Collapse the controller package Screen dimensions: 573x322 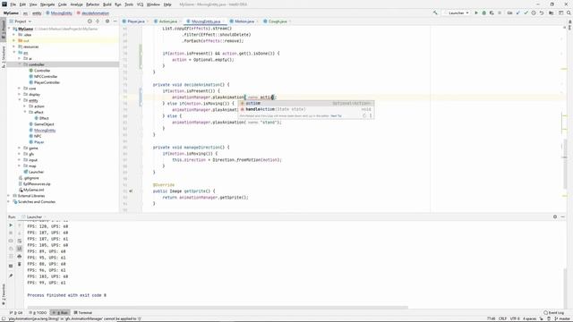pos(20,64)
